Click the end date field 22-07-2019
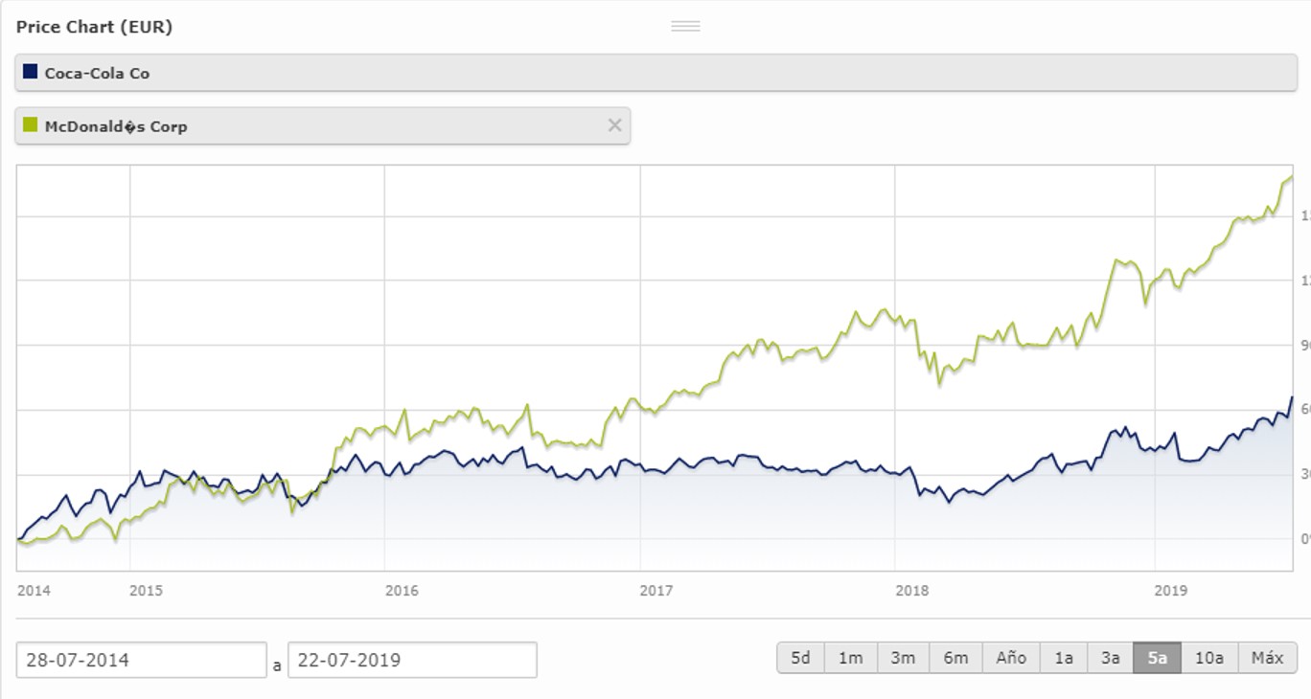 (412, 660)
